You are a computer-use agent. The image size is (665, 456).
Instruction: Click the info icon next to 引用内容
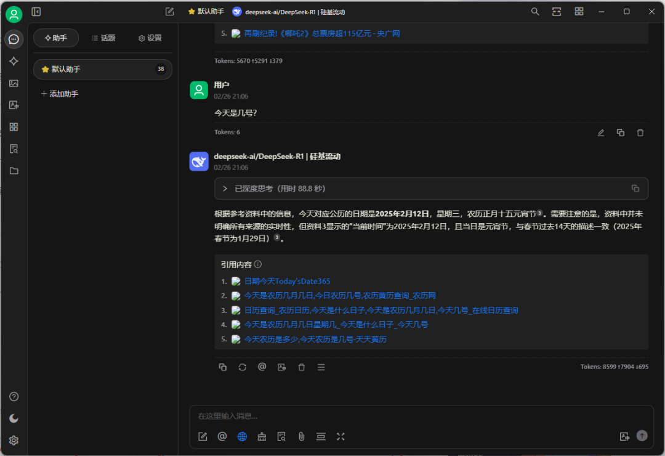258,264
